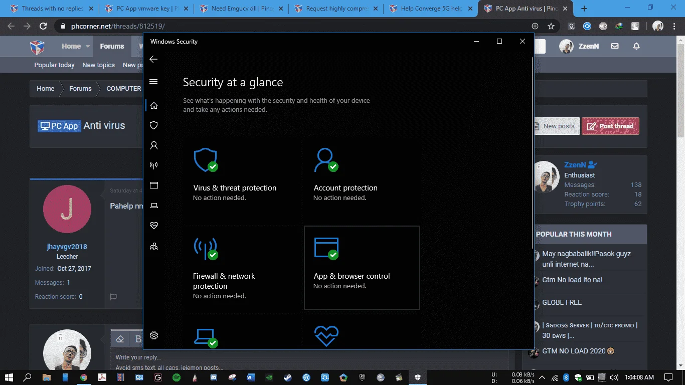Click the report flag icon under post
The width and height of the screenshot is (685, 385).
pos(113,297)
